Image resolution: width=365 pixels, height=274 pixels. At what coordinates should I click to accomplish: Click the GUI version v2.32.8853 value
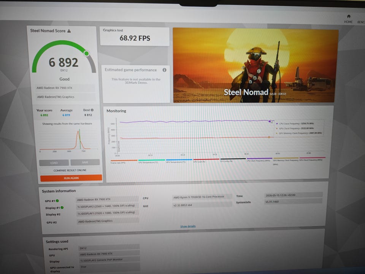202,205
